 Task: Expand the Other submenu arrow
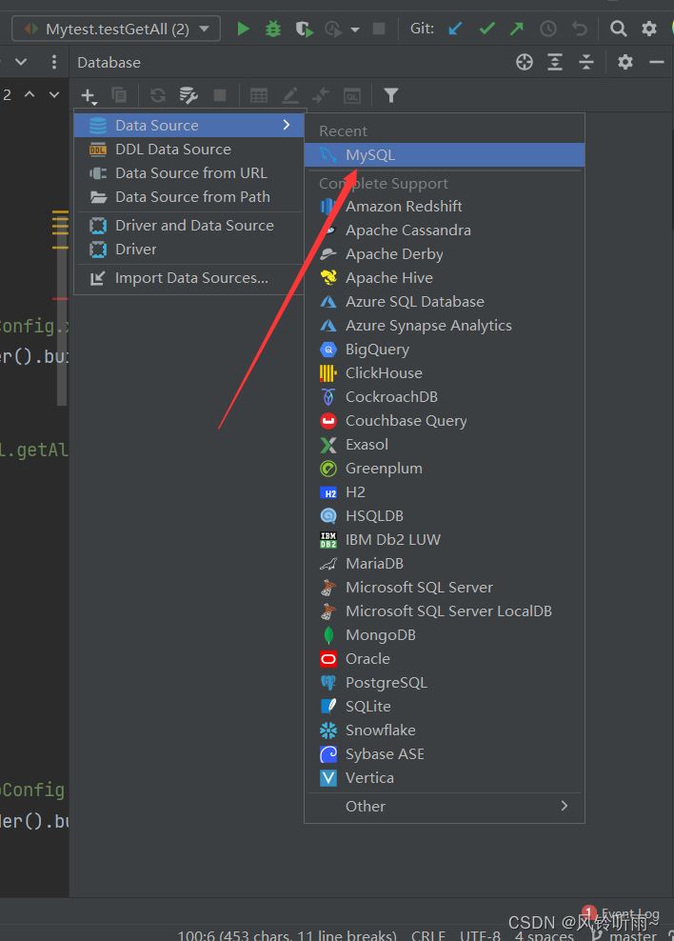(565, 806)
